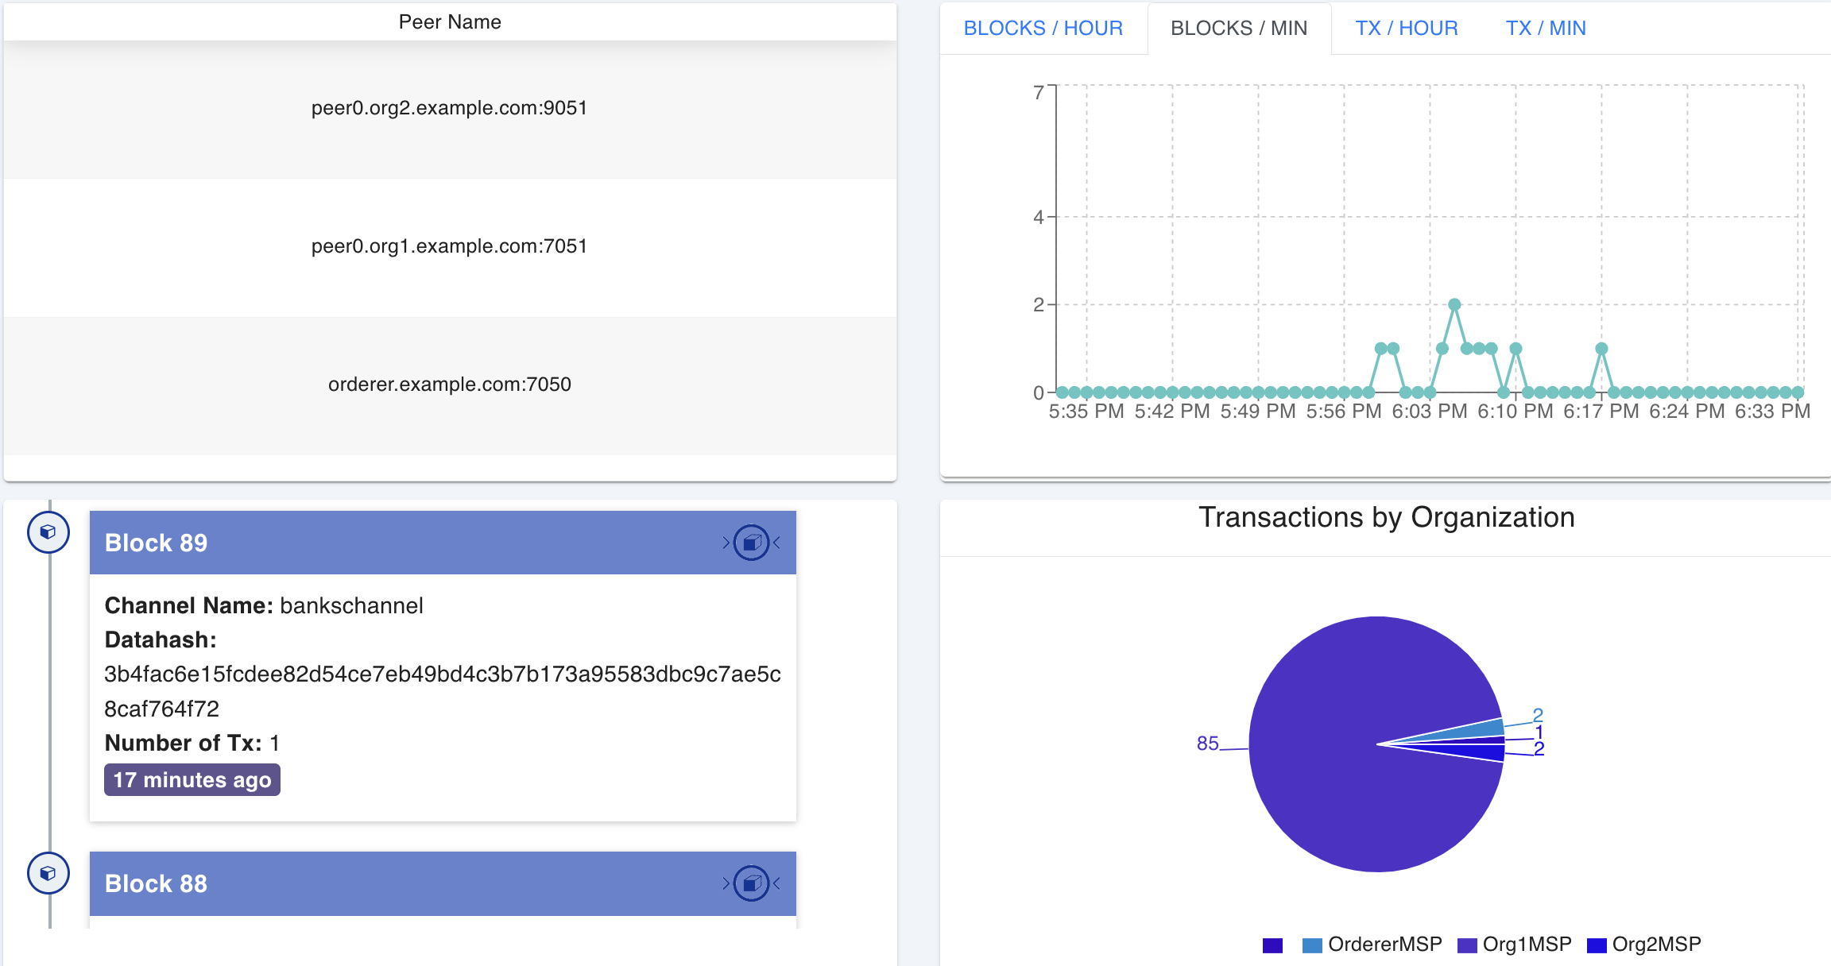The width and height of the screenshot is (1831, 966).
Task: Show the TX / MIN chart tab
Action: click(1545, 29)
